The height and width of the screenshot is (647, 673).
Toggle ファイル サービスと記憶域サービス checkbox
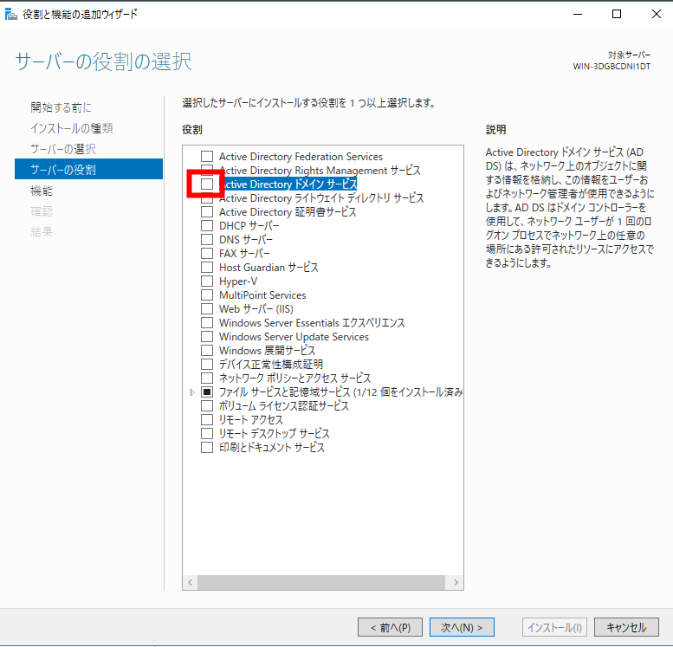coord(207,392)
